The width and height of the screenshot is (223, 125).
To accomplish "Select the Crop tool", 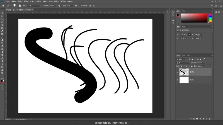I will (x=2, y=25).
